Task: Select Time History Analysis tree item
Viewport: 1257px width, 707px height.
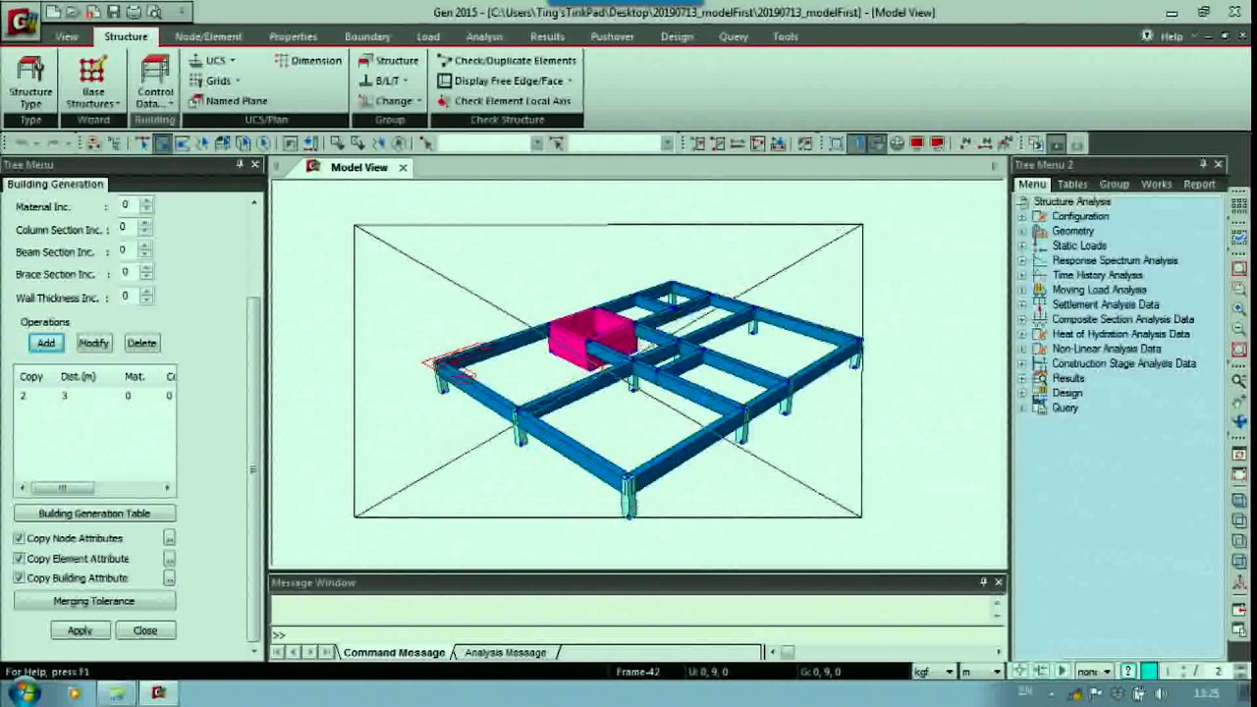Action: 1097,275
